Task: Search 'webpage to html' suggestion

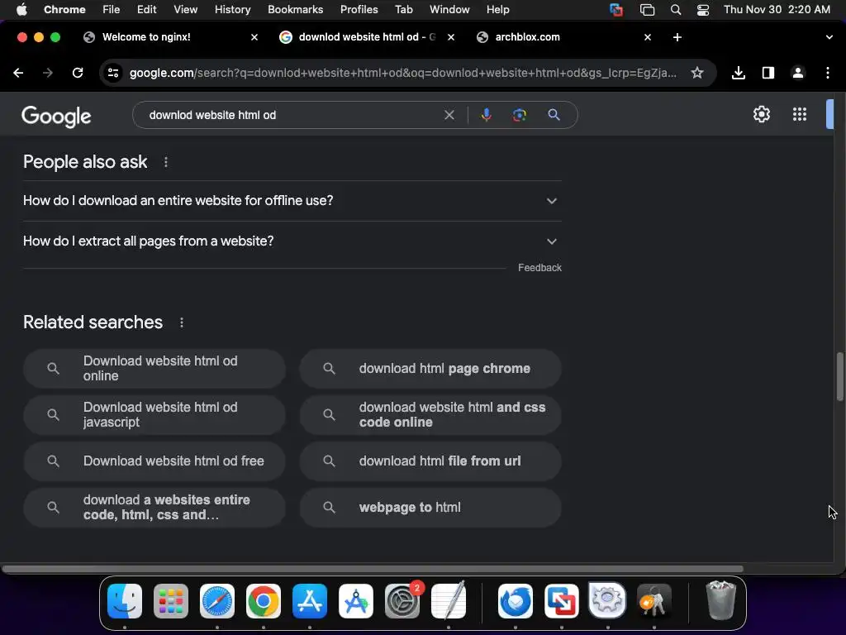Action: click(430, 508)
